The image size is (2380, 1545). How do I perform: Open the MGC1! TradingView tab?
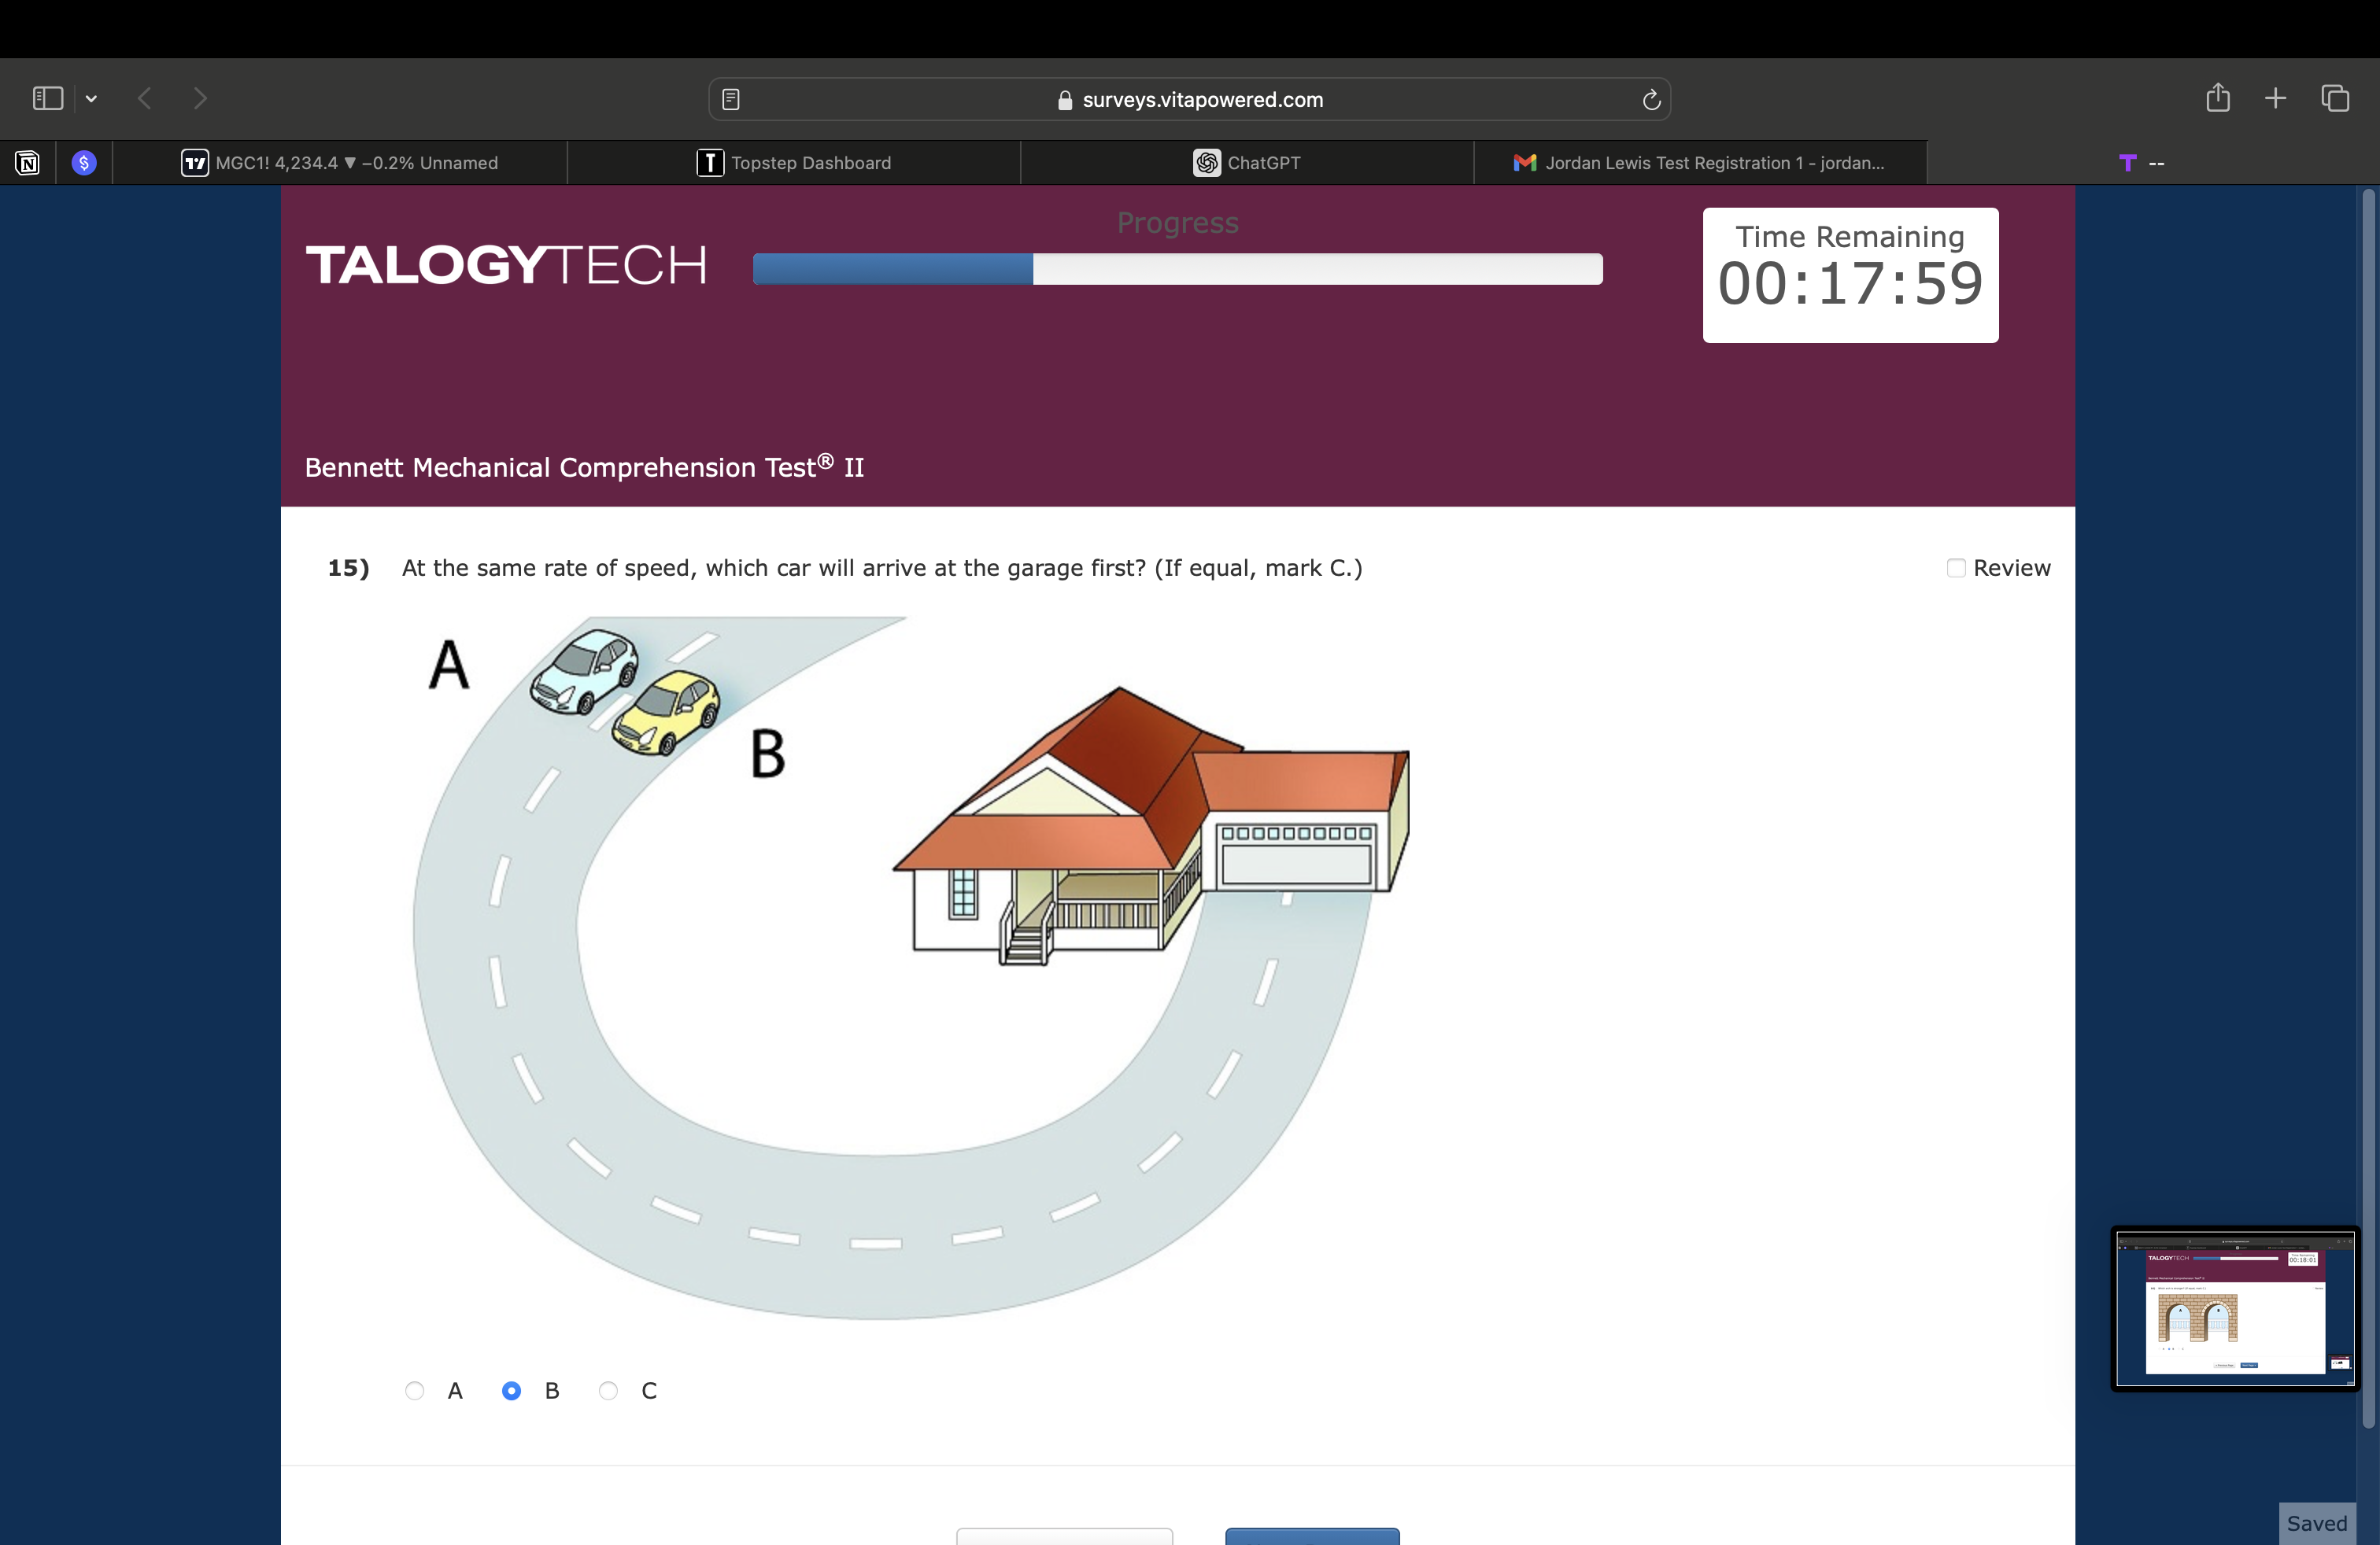[x=340, y=163]
